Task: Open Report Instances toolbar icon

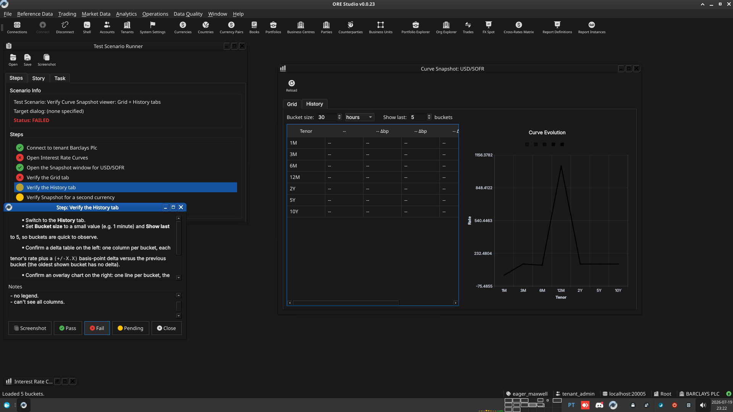Action: point(592,27)
